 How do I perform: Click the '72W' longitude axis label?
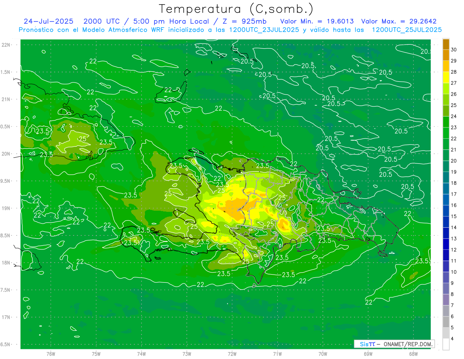232,354
